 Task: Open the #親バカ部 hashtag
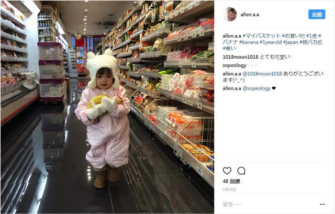click(x=310, y=42)
